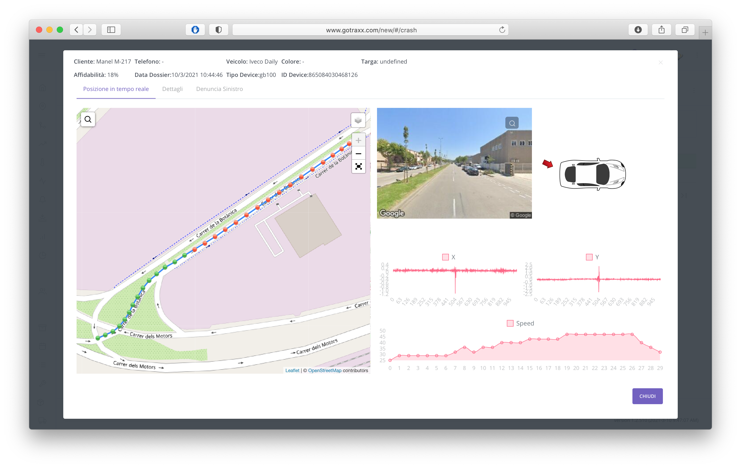741x468 pixels.
Task: Click the CHIUDI button
Action: [647, 396]
